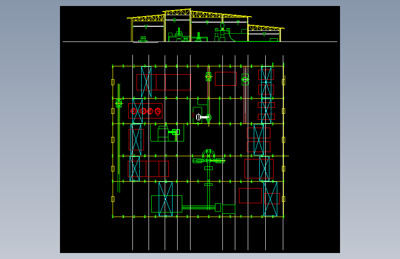Select the red block containing four circular symbols

(145, 111)
